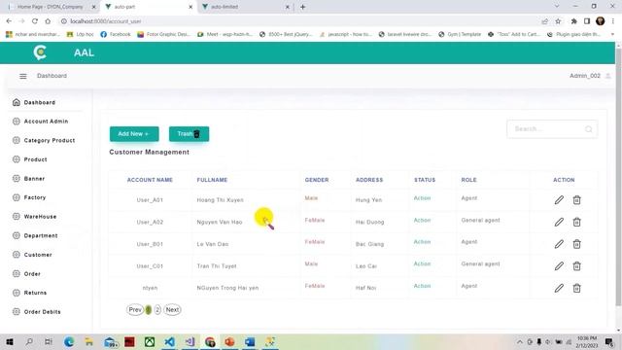Open browser home page icon

(x=48, y=21)
